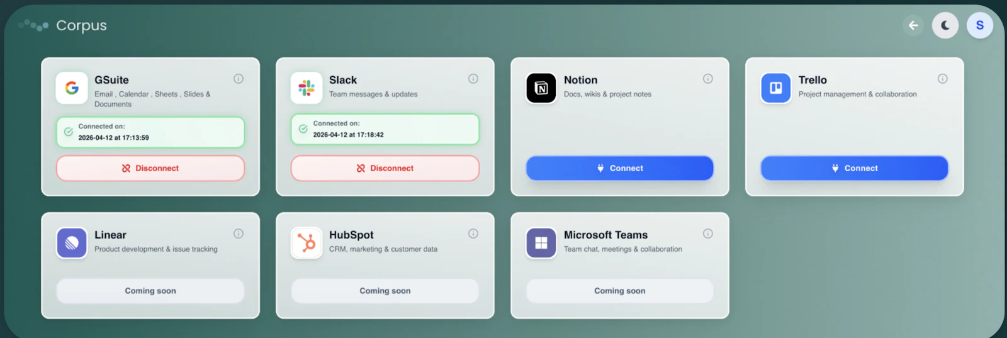The image size is (1007, 338).
Task: Click 'Project management & collaboration' description
Action: click(x=858, y=94)
